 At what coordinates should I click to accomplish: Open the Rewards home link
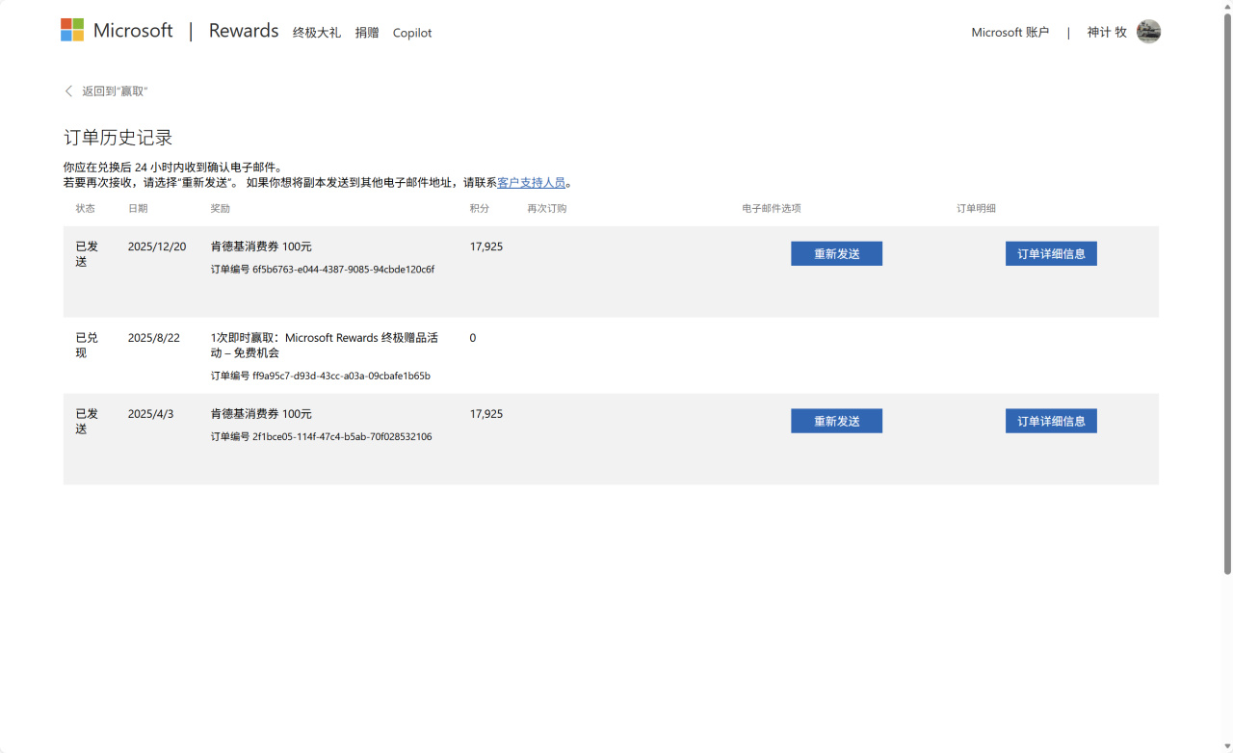244,31
